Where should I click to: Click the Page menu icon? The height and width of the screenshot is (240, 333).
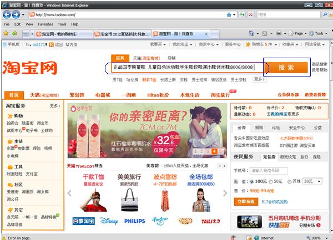pos(291,33)
